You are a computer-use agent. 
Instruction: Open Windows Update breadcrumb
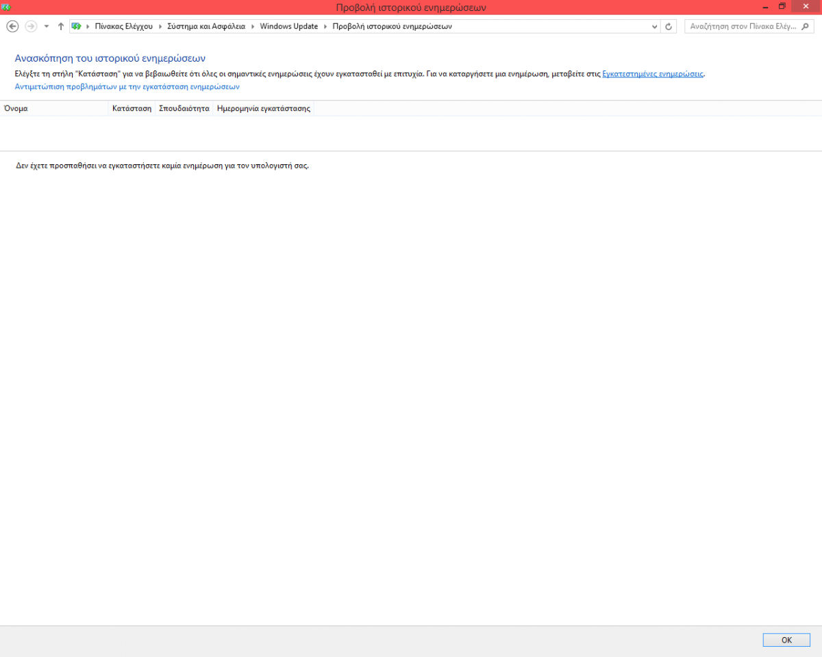(289, 27)
